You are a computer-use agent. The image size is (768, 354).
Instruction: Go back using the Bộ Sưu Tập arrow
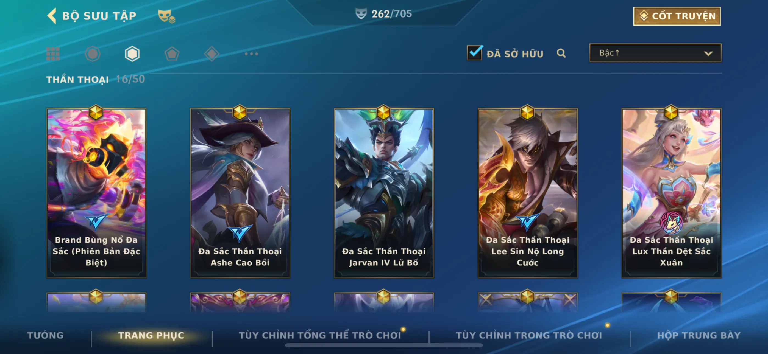coord(52,15)
